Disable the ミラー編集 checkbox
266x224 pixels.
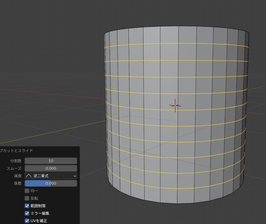(x=27, y=213)
